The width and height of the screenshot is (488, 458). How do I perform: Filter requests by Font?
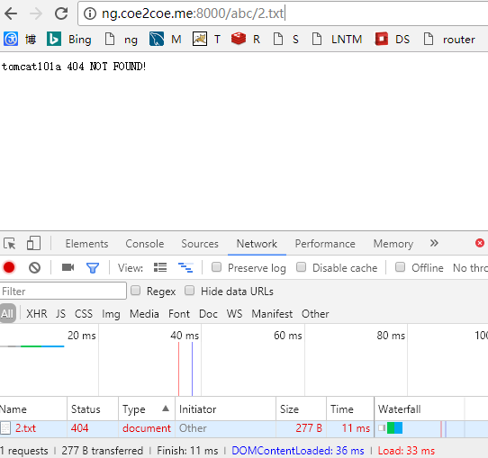(x=179, y=314)
